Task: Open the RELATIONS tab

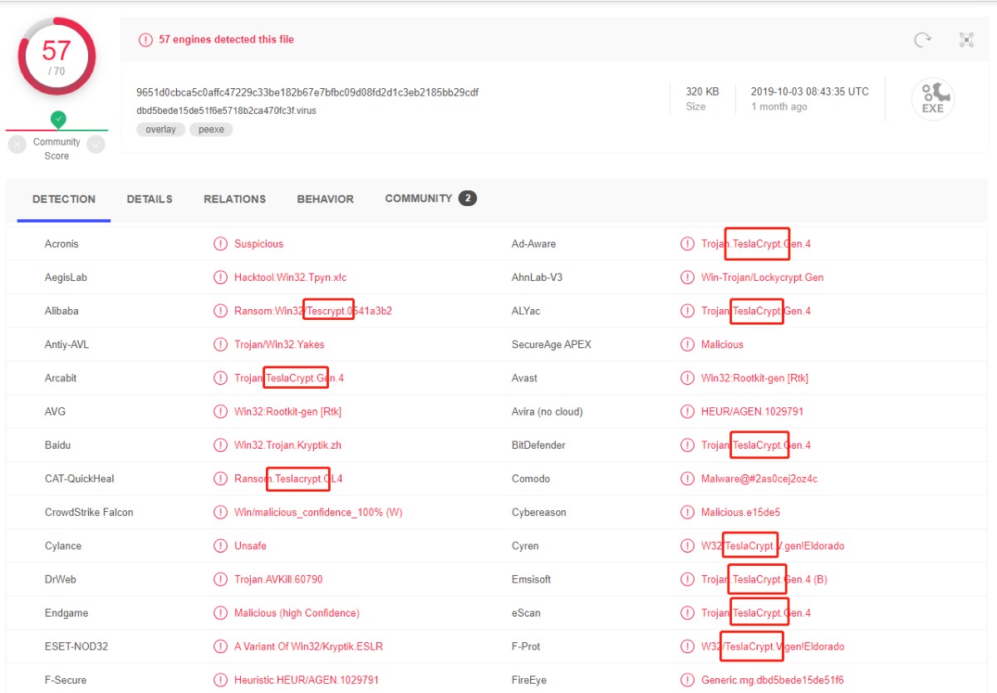Action: [x=235, y=199]
